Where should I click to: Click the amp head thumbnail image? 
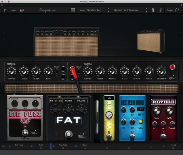point(66,42)
